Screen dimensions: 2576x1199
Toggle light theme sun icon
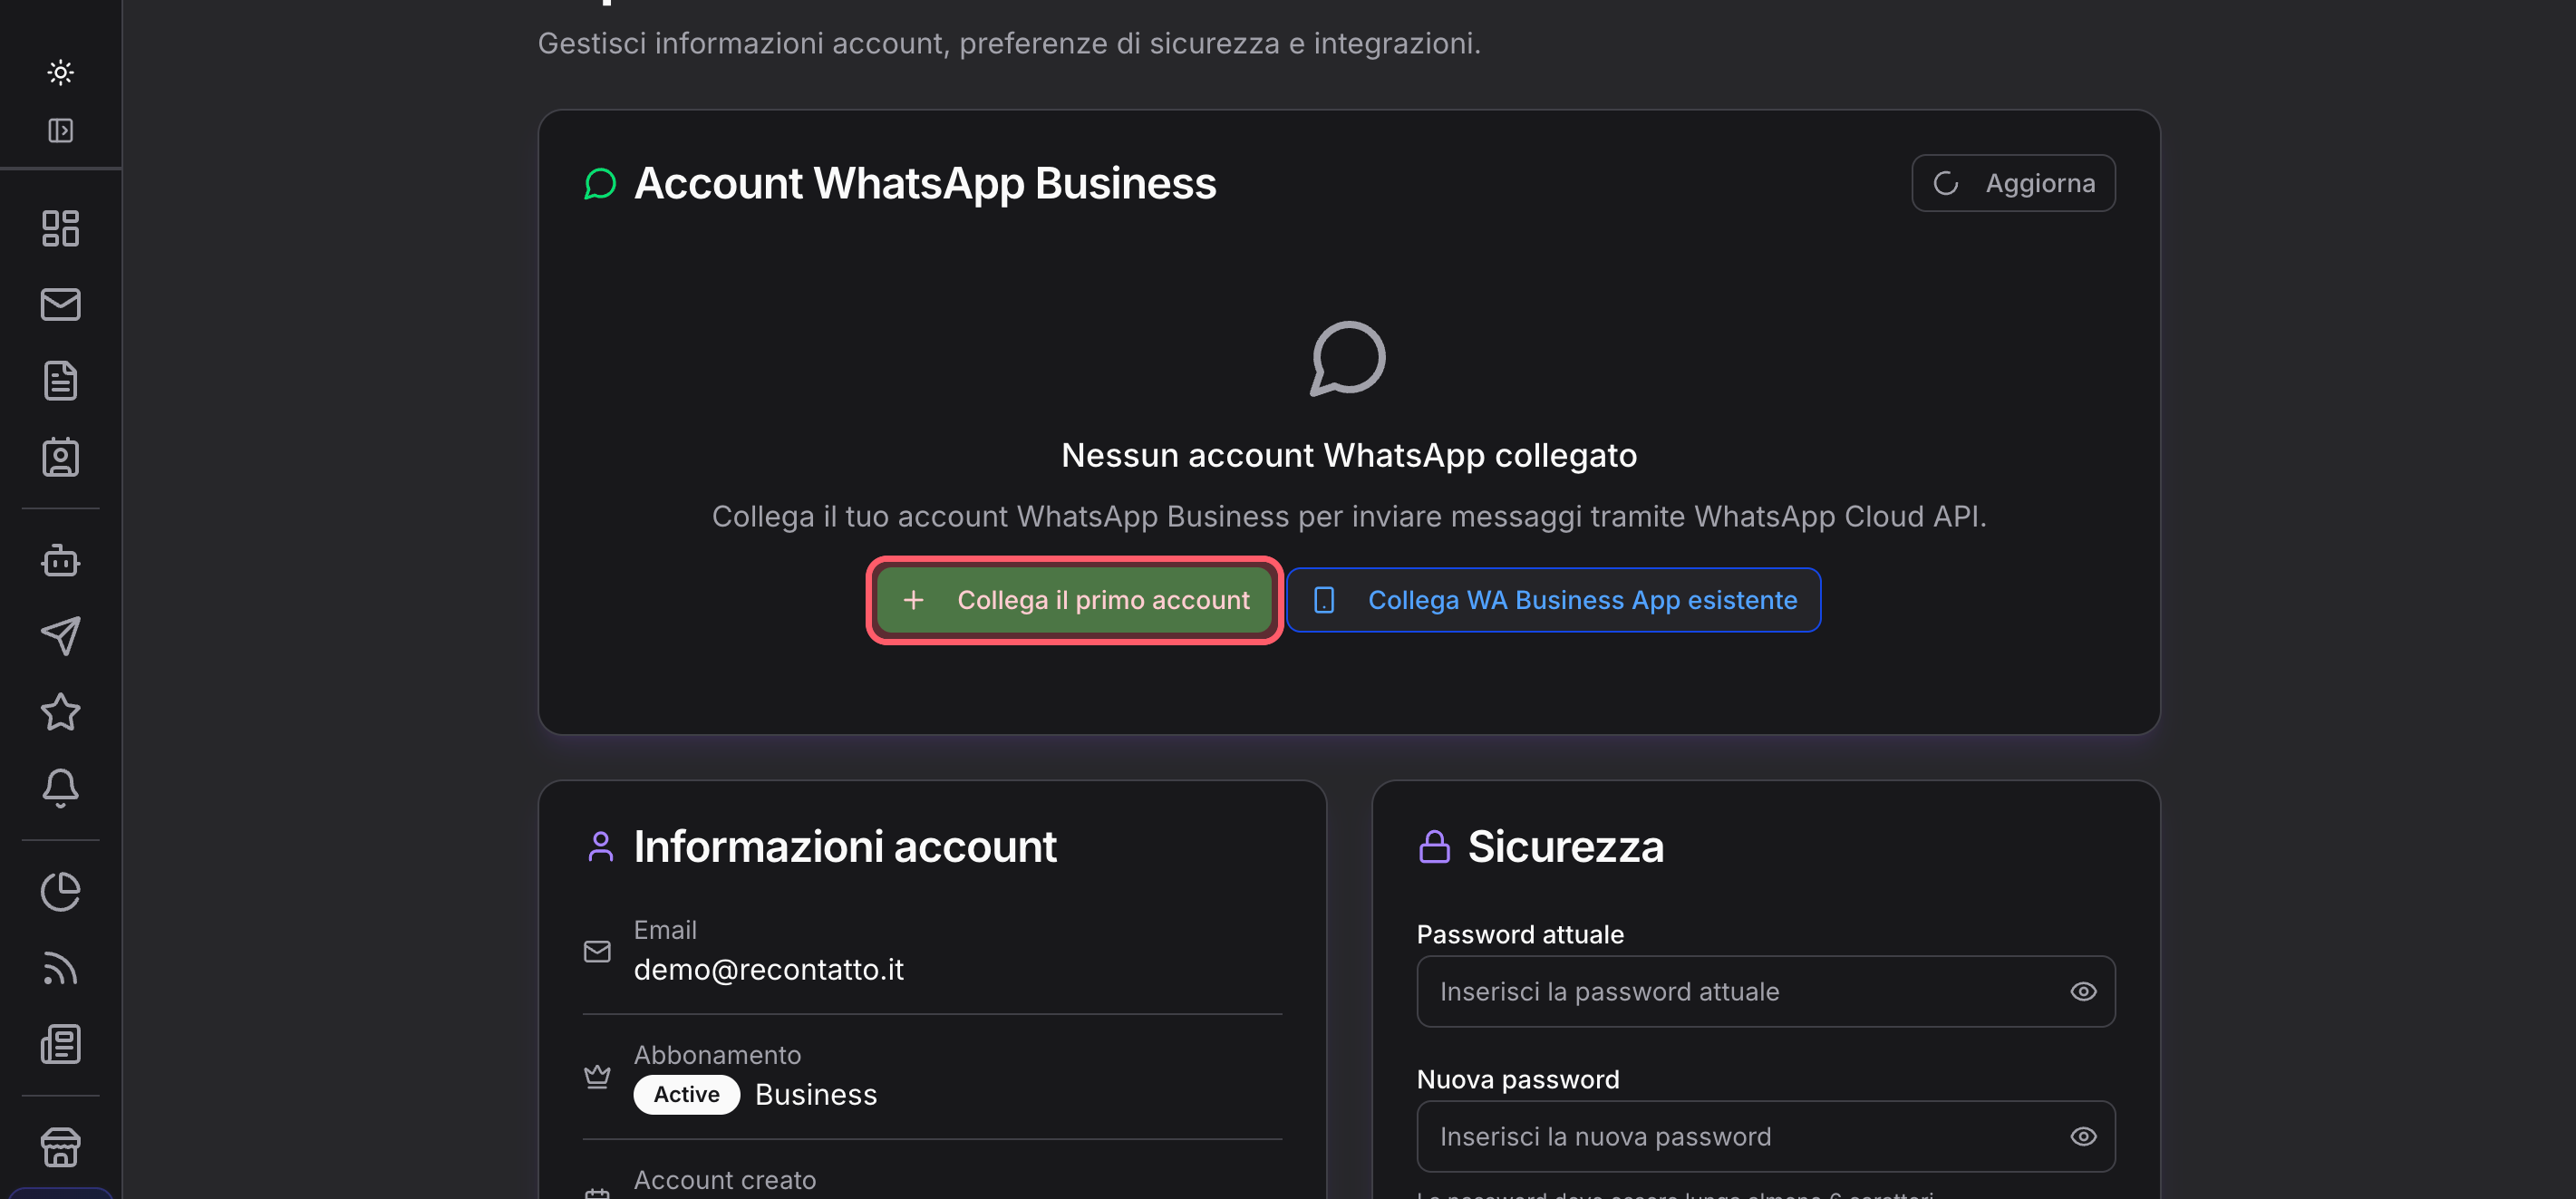tap(60, 72)
